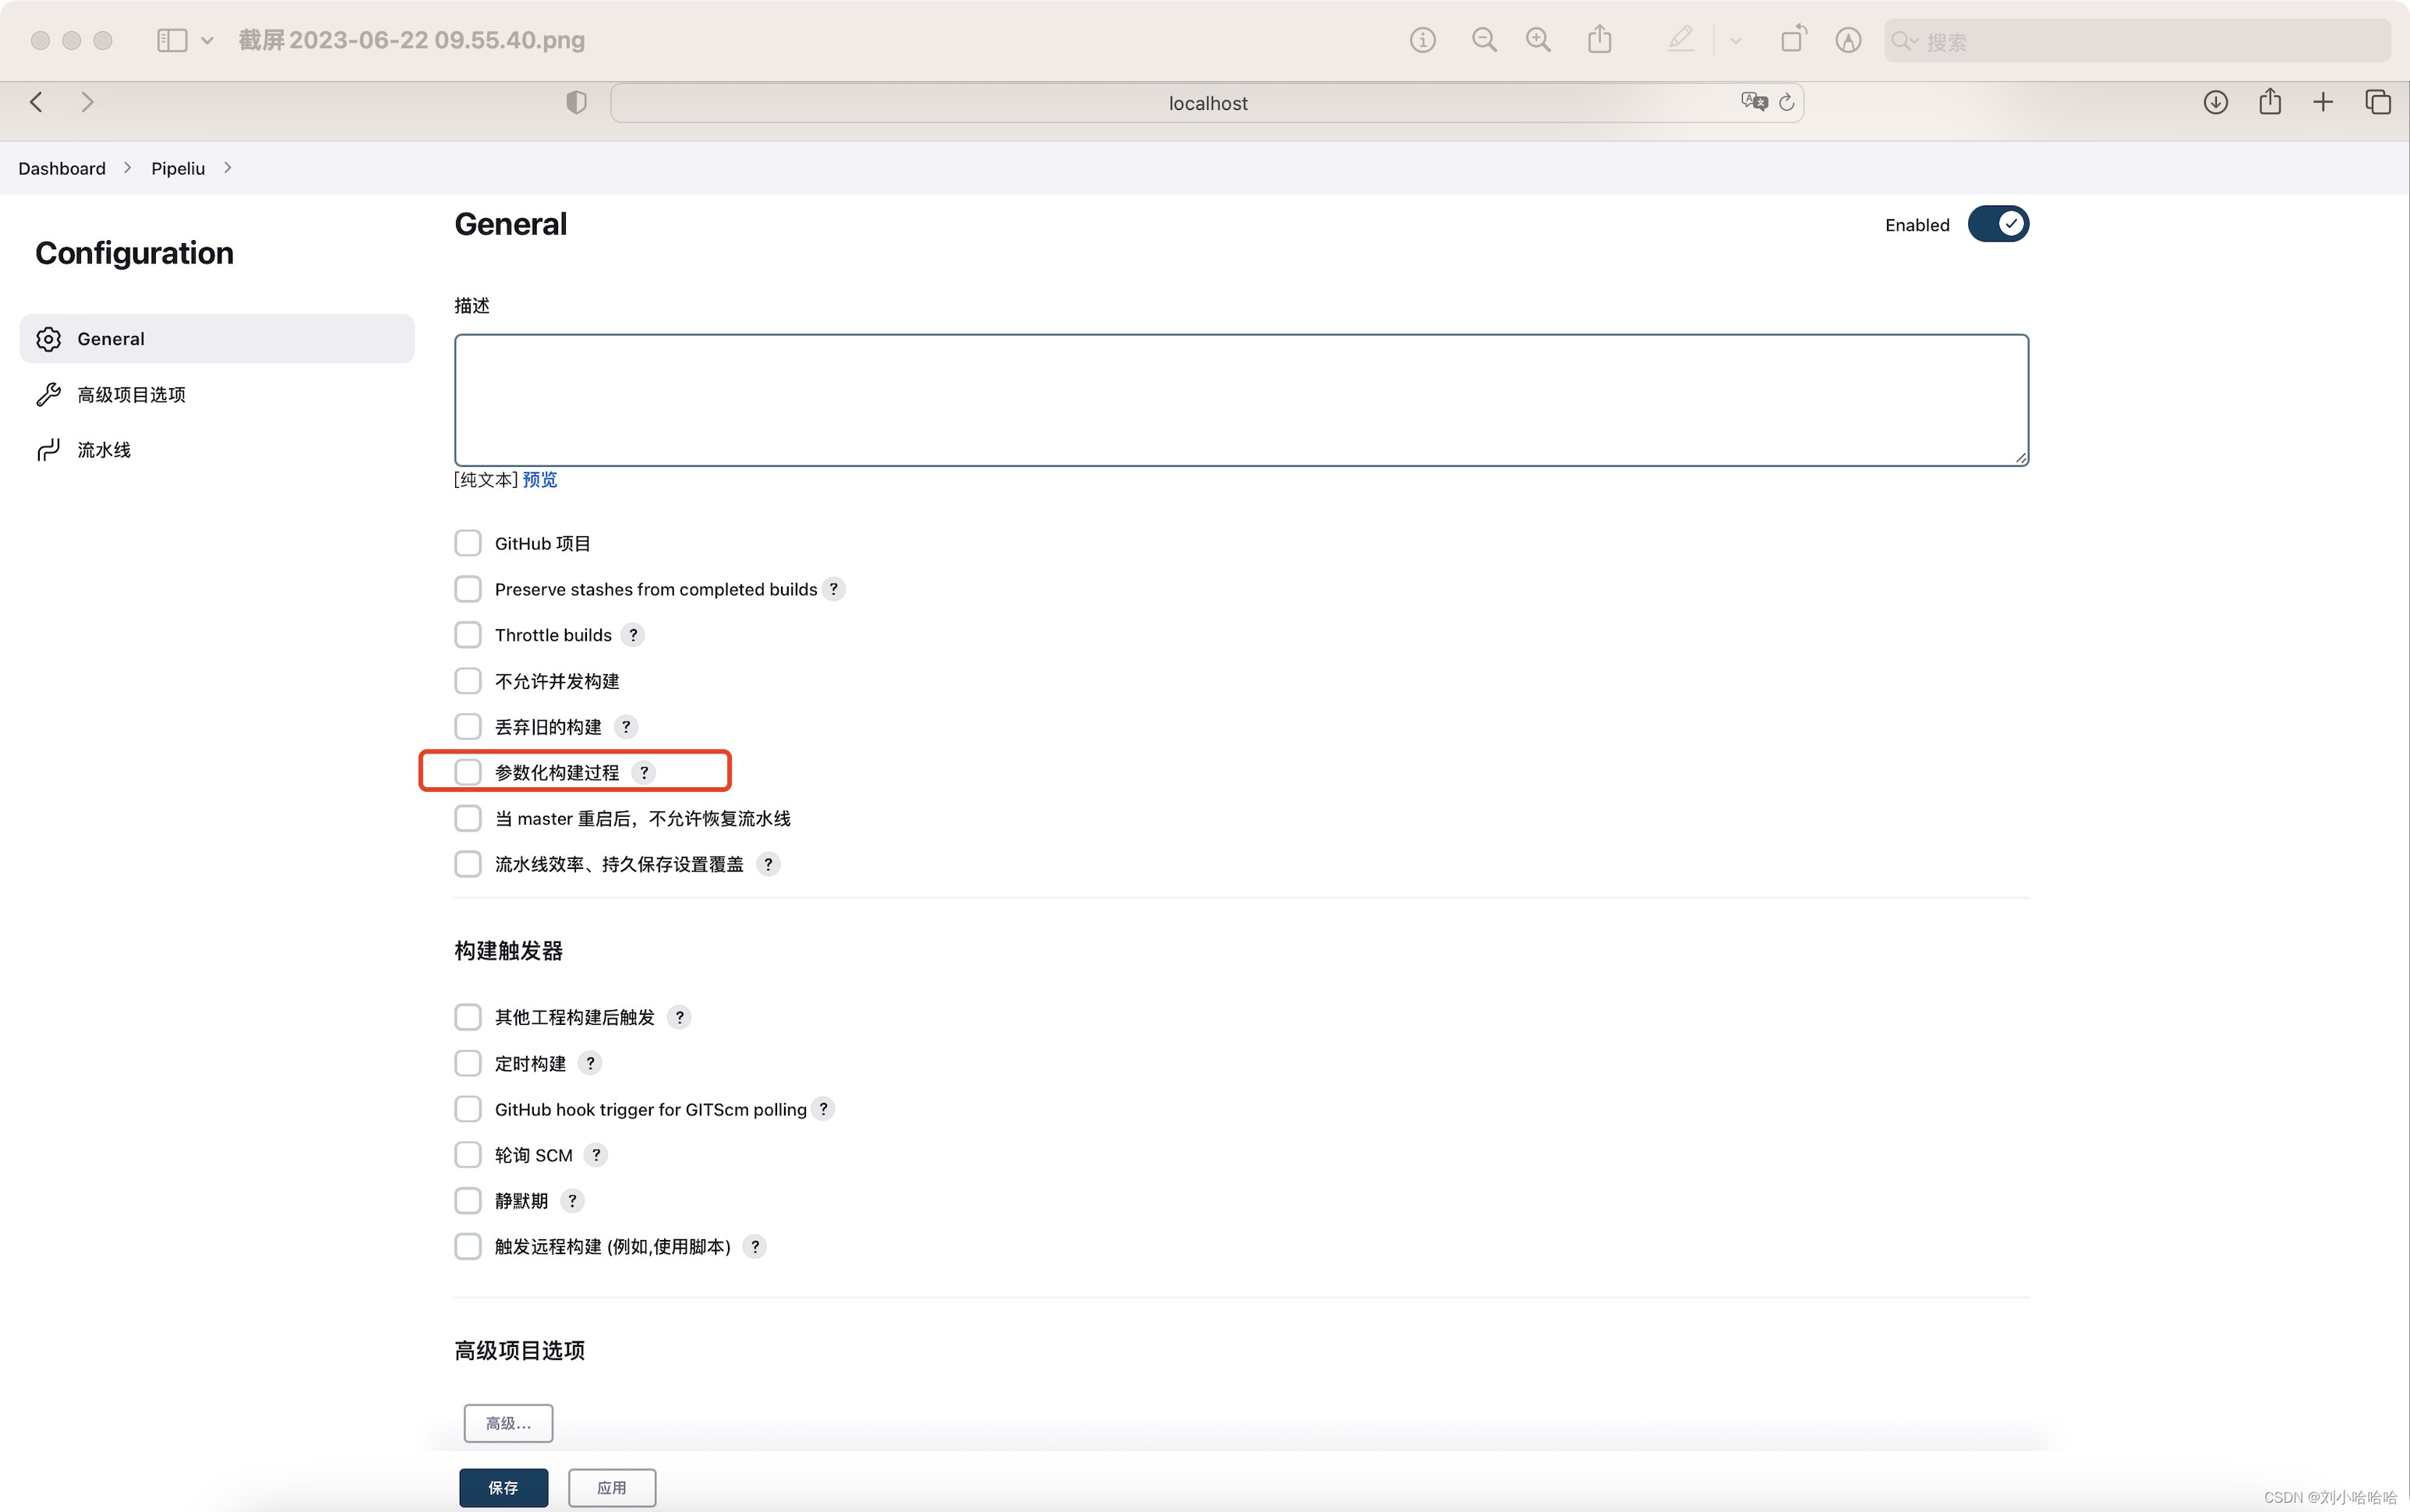2410x1512 pixels.
Task: Open help for GitHub hook trigger
Action: coord(823,1109)
